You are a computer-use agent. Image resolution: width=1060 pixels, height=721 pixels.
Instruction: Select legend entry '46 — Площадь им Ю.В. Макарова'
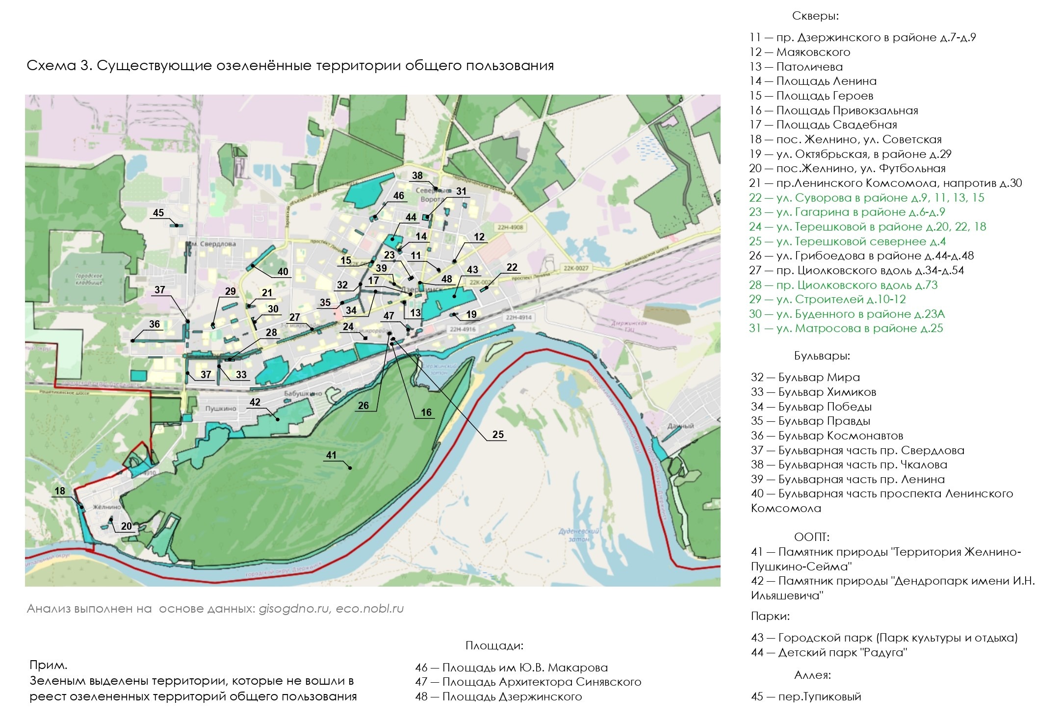pos(512,668)
